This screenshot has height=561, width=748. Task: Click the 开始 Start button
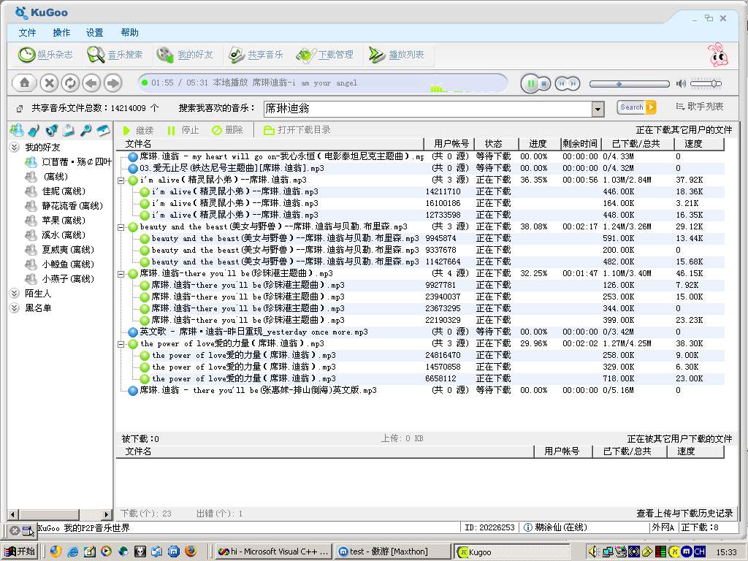(20, 552)
